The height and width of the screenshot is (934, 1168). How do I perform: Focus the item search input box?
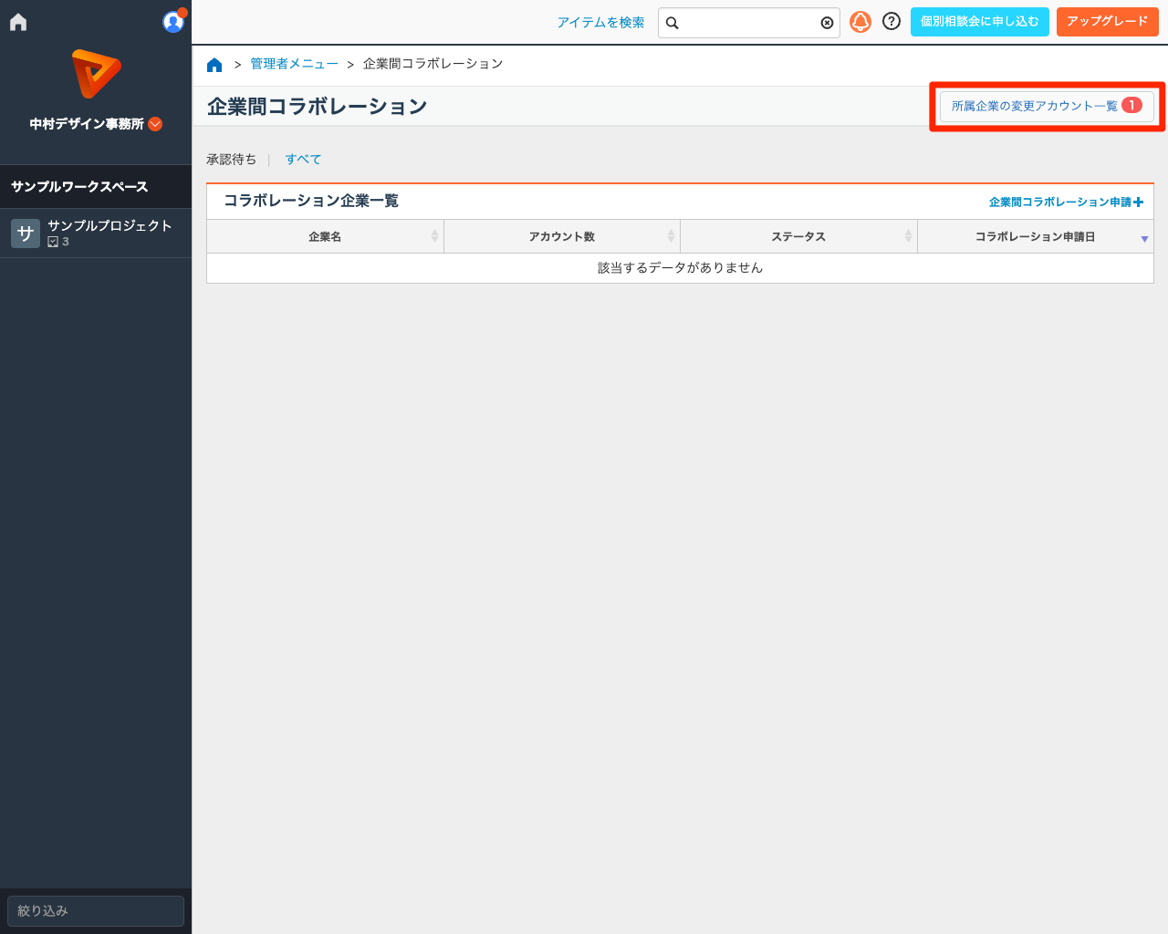[x=749, y=23]
